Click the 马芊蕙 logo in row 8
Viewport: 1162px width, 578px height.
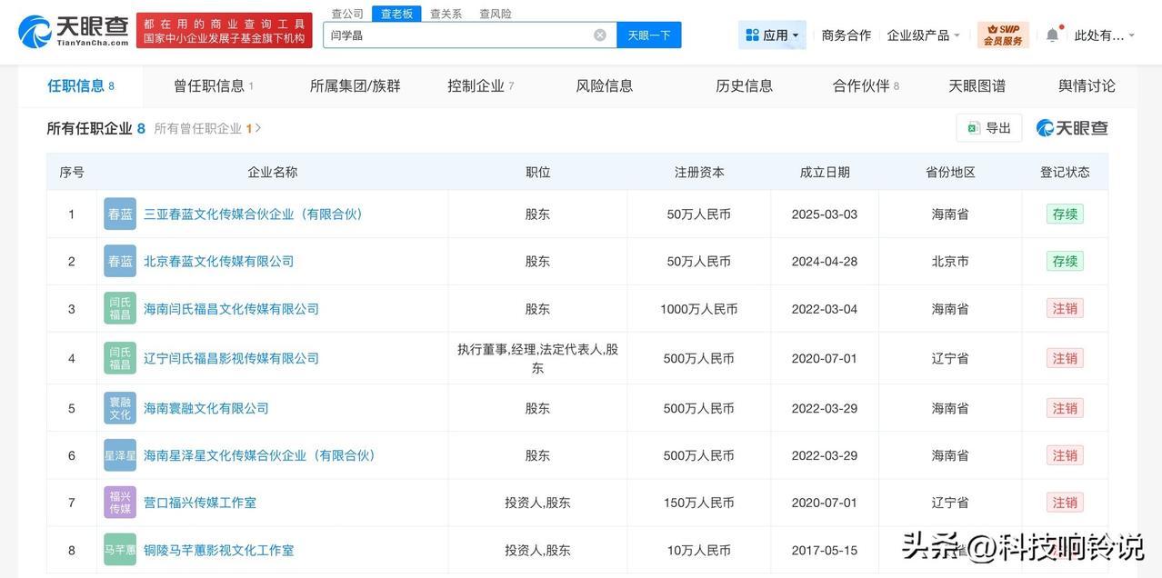(119, 549)
